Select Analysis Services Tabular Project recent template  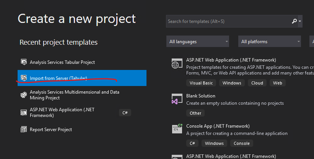[x=82, y=62]
